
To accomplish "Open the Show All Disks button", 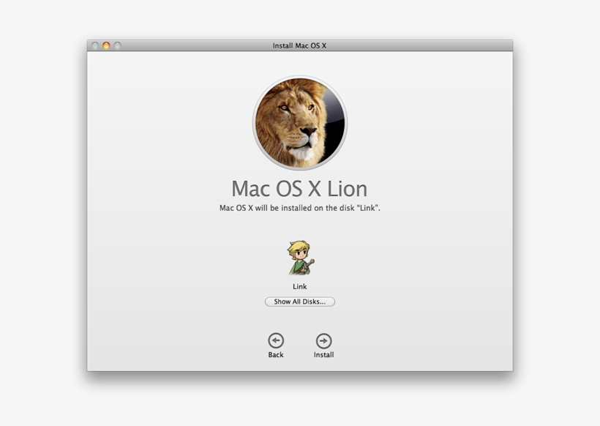I will pos(299,302).
